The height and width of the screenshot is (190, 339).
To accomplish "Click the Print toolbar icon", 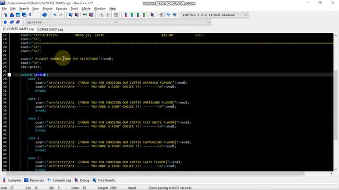I will tap(44, 15).
